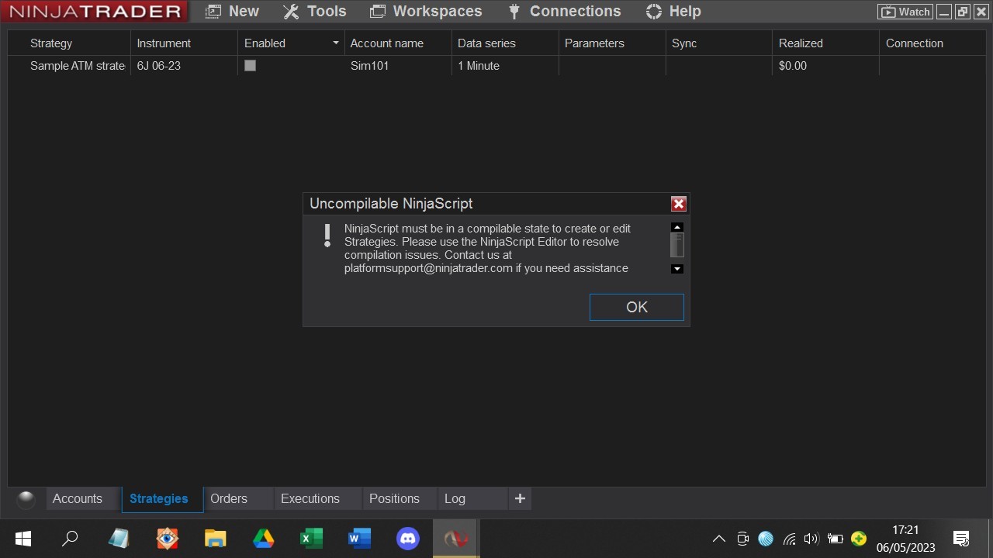The image size is (993, 558).
Task: Click the $0.00 realized value
Action: tap(793, 66)
